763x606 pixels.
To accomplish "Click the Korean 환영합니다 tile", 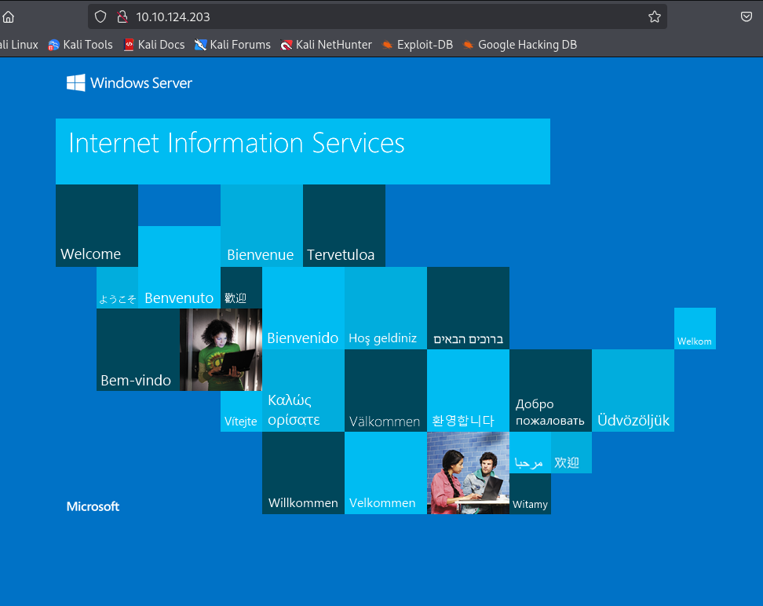I will click(x=468, y=390).
